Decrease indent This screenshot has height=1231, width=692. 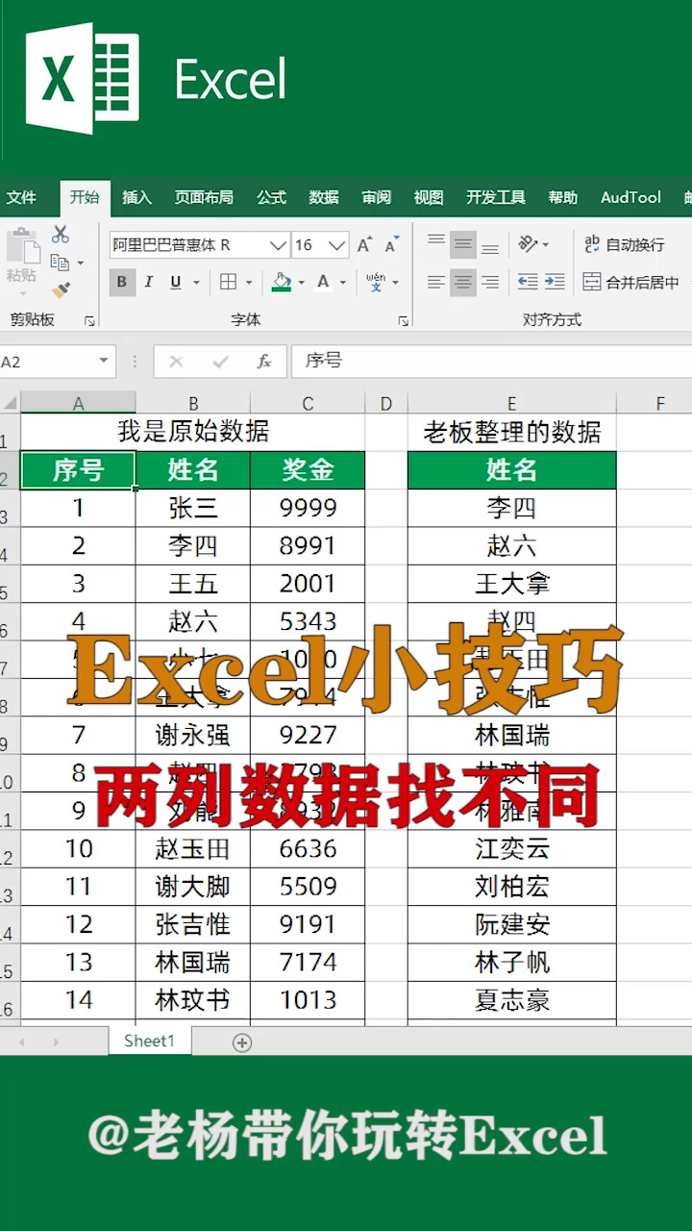pyautogui.click(x=528, y=282)
